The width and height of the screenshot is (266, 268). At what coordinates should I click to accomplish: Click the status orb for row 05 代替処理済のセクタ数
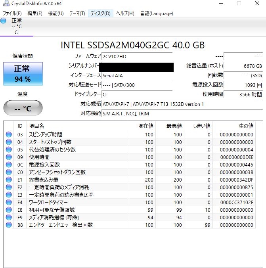(x=9, y=149)
